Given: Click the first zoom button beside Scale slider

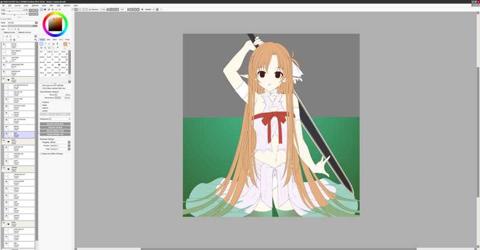Looking at the screenshot, I should [x=31, y=10].
